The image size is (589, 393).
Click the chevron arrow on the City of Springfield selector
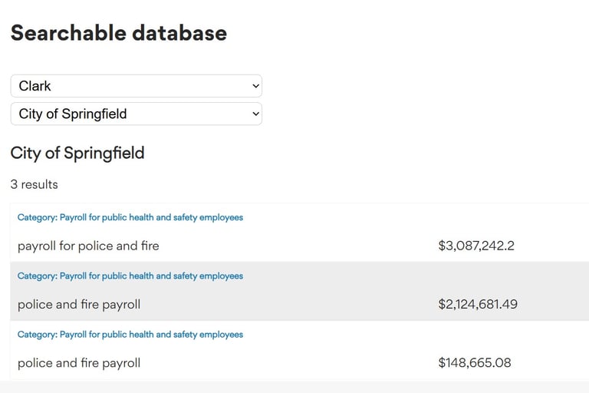255,114
